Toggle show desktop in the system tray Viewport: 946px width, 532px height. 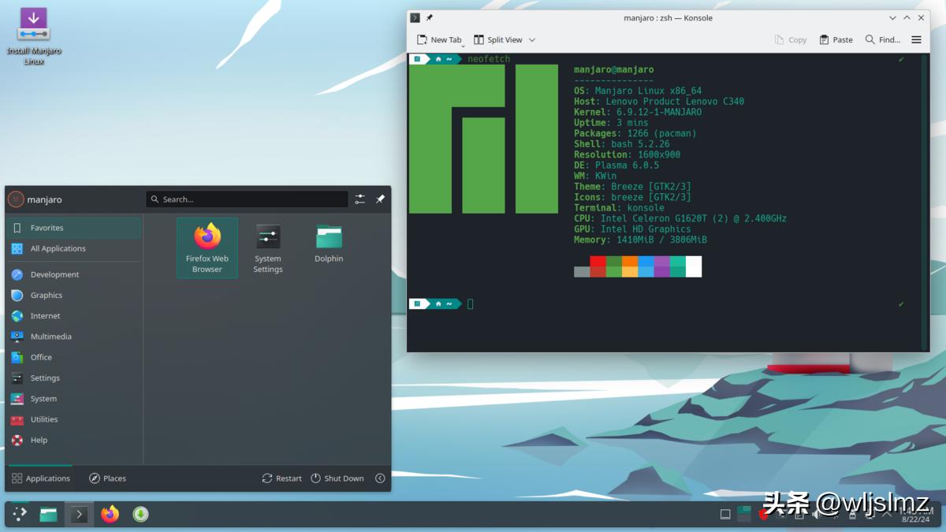pyautogui.click(x=724, y=513)
